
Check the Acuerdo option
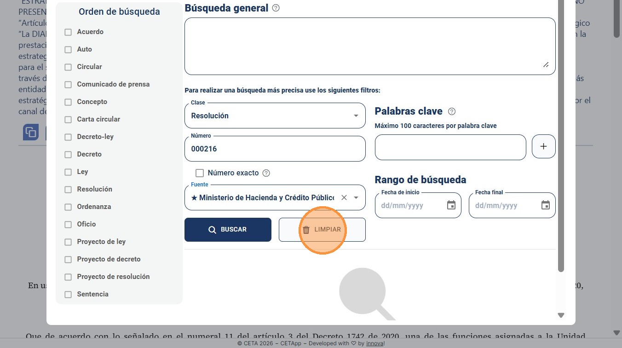[68, 32]
